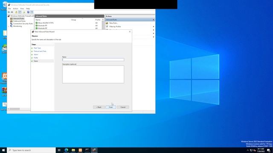Viewport: 273px width, 153px height.
Task: Open the notification center icon
Action: click(268, 150)
